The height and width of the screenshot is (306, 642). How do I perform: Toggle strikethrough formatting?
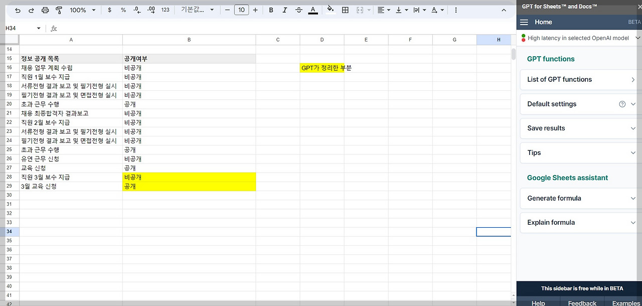click(299, 10)
